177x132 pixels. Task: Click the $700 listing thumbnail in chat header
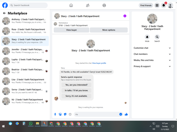tap(56, 24)
